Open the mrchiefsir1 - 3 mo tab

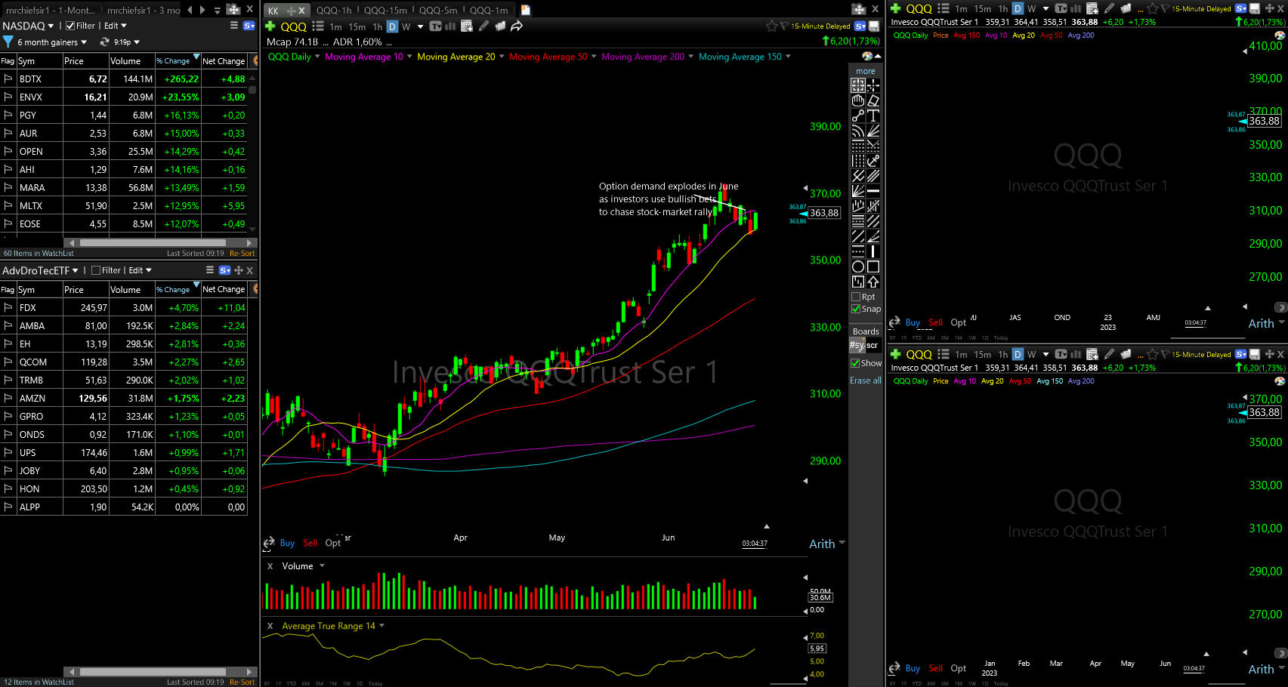144,10
